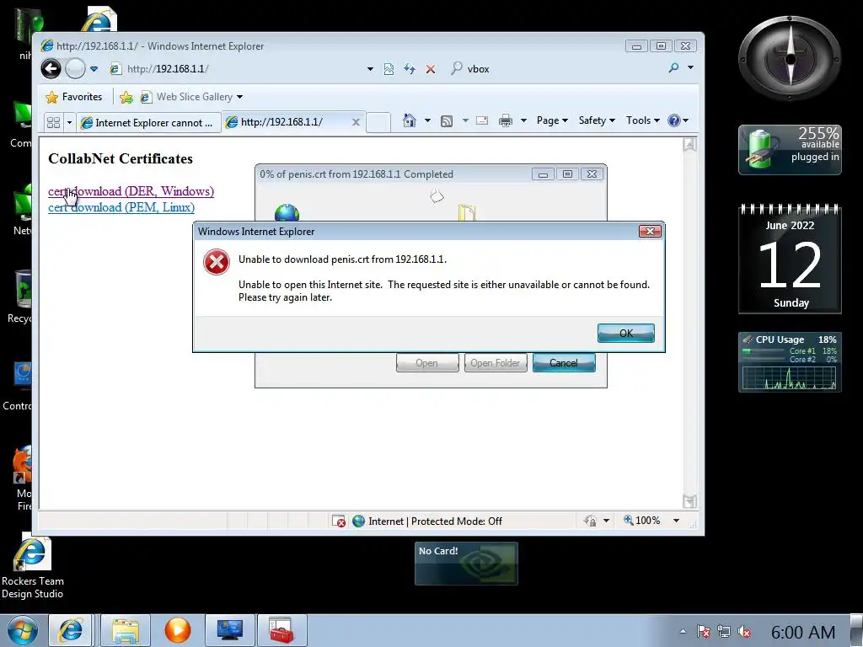
Task: Click the 100% zoom level button
Action: click(x=641, y=521)
